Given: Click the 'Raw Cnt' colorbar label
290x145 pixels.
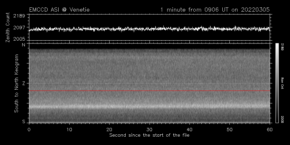Looking at the screenshot, I should (282, 83).
